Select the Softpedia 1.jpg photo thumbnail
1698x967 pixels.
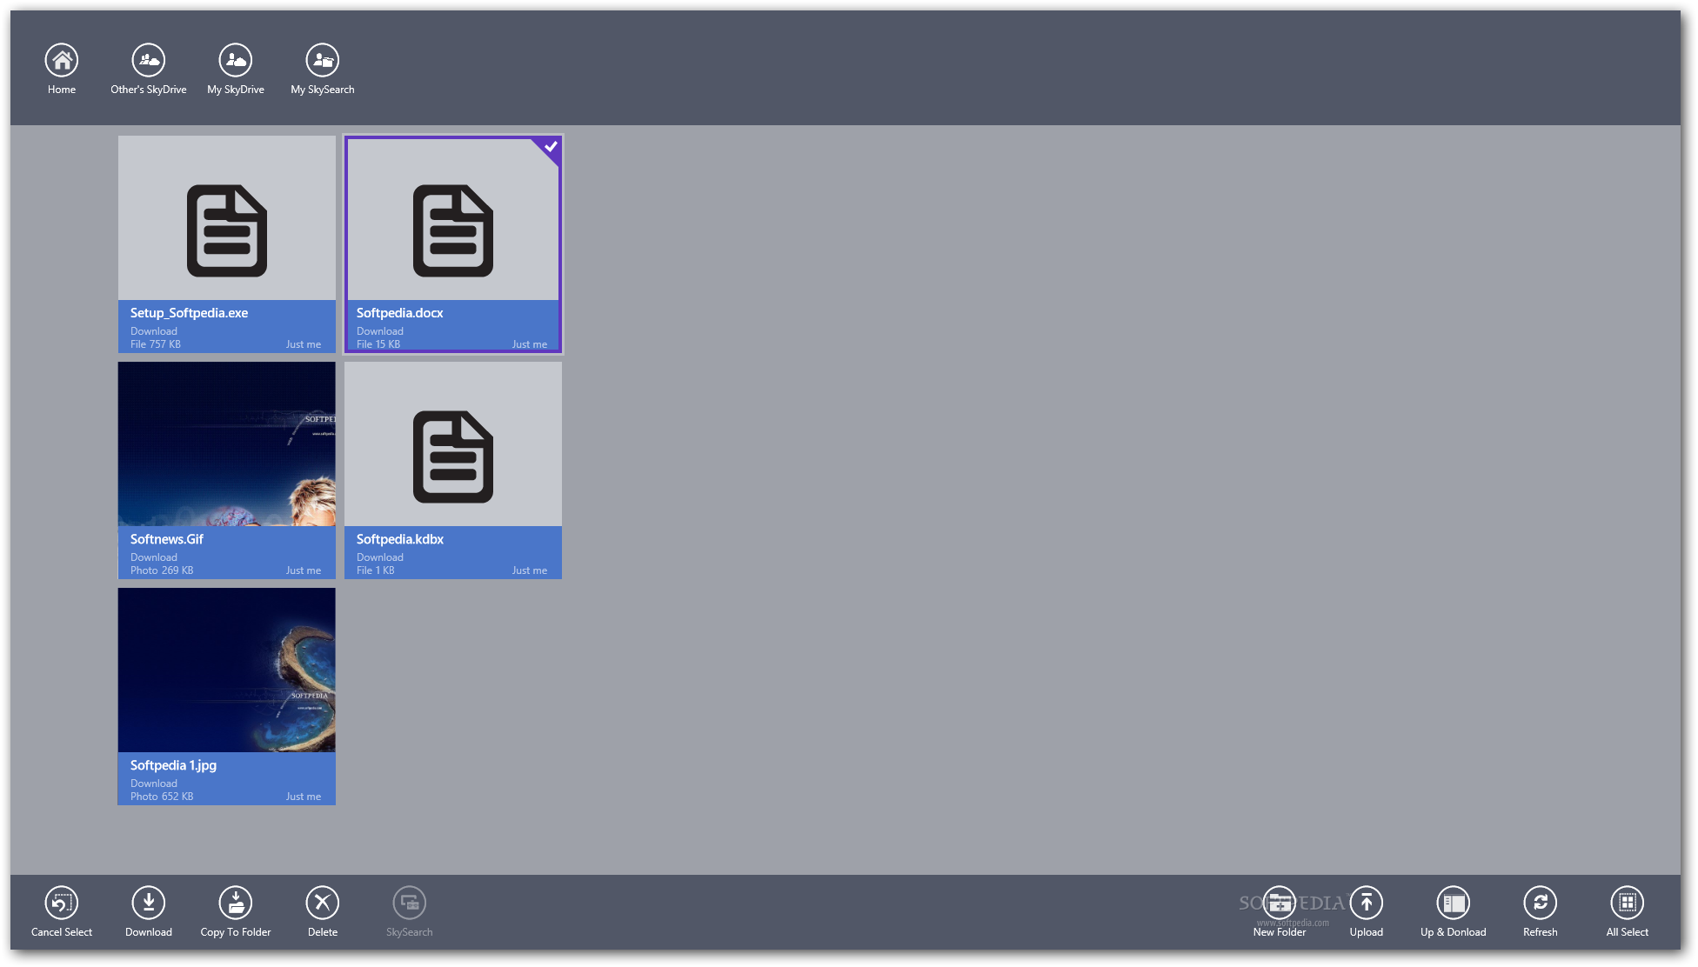(227, 670)
